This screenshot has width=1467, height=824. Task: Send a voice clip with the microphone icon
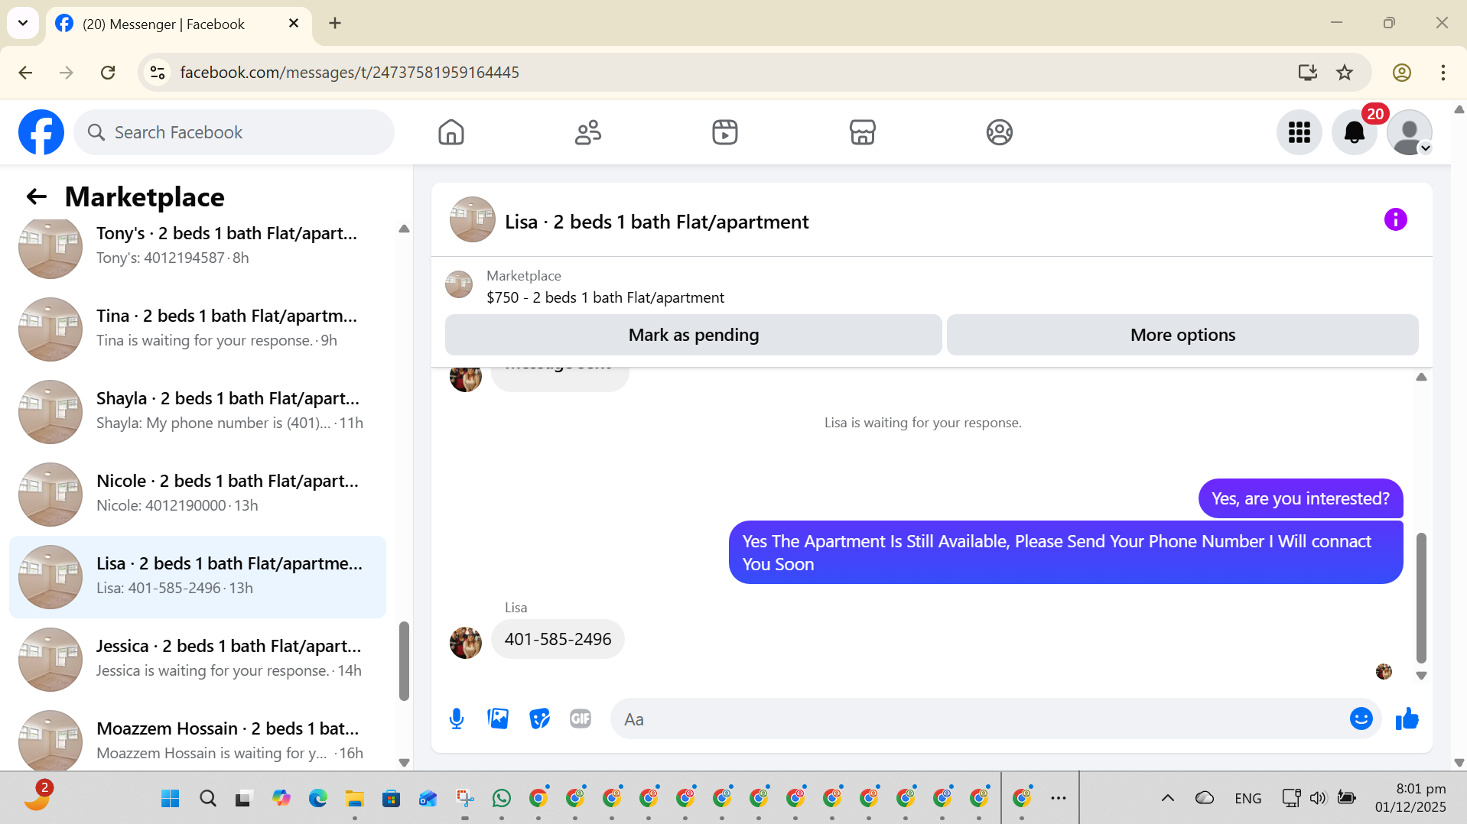[x=457, y=719]
